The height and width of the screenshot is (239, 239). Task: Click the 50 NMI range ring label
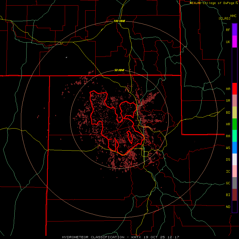click(119, 70)
